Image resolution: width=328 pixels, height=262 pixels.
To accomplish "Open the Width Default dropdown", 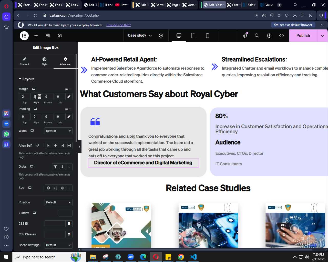I will 58,131.
